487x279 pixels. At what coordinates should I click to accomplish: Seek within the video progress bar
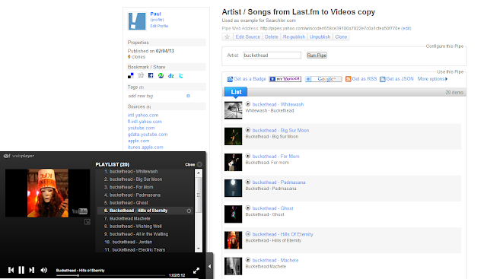coord(111,275)
